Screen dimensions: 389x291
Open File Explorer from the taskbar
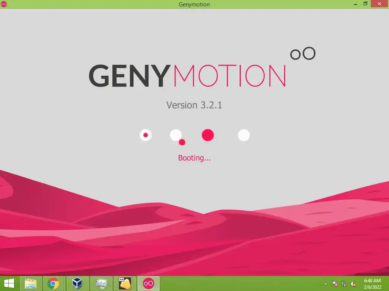(30, 283)
